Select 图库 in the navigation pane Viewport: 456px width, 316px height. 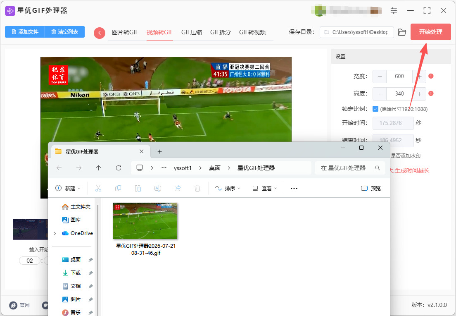(x=71, y=220)
